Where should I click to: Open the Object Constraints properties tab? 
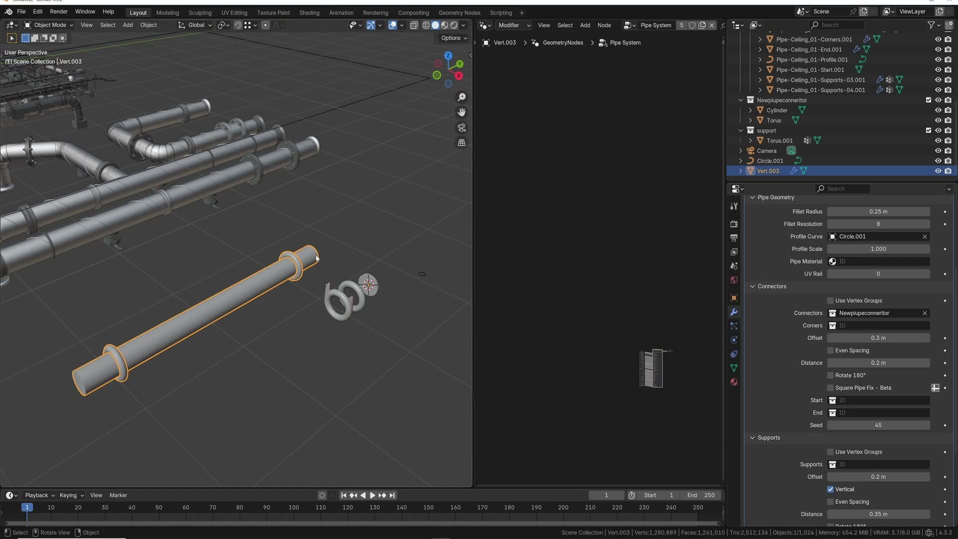point(734,354)
